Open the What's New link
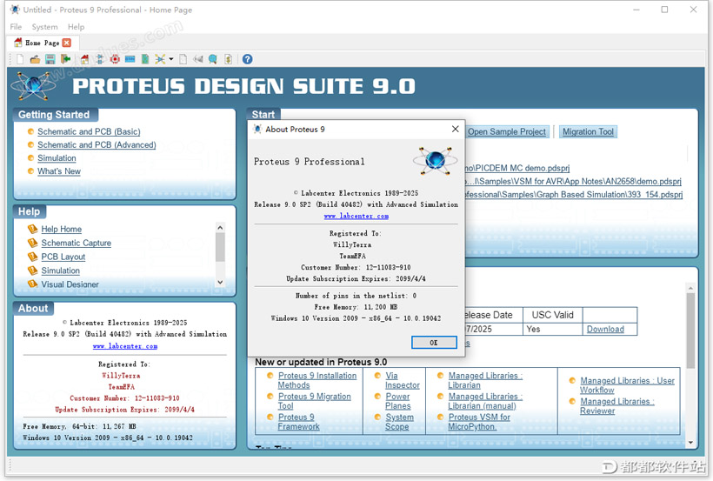Image resolution: width=713 pixels, height=481 pixels. pyautogui.click(x=59, y=171)
